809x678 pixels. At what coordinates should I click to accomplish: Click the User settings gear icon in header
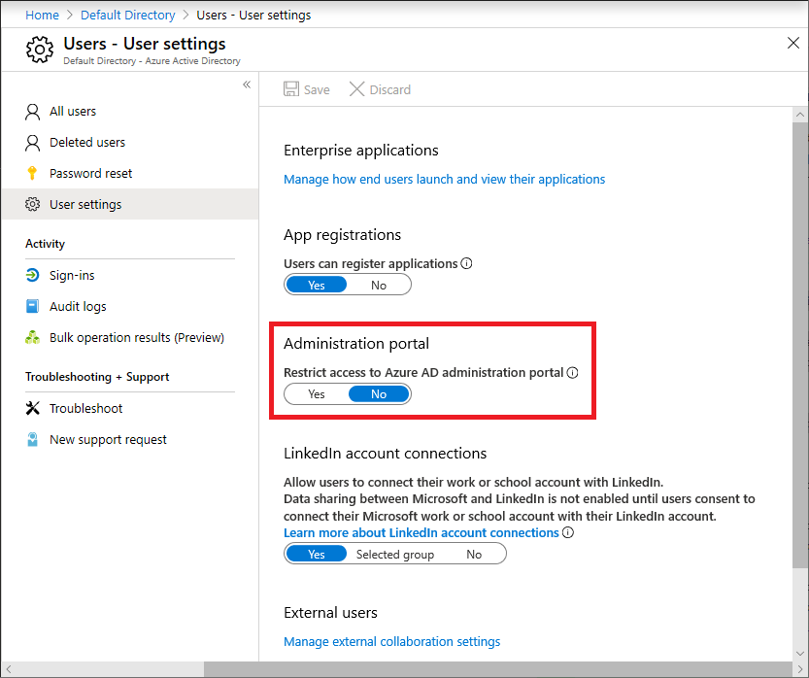tap(40, 50)
